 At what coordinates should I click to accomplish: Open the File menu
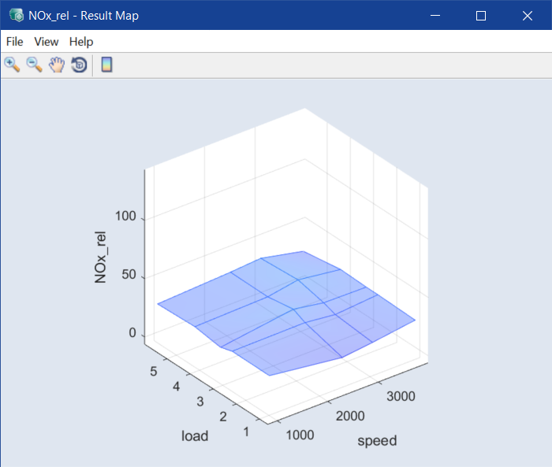point(14,42)
